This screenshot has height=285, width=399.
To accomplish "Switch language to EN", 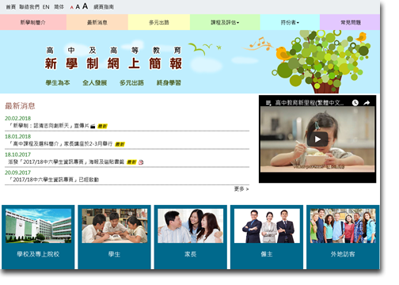I will click(x=46, y=7).
